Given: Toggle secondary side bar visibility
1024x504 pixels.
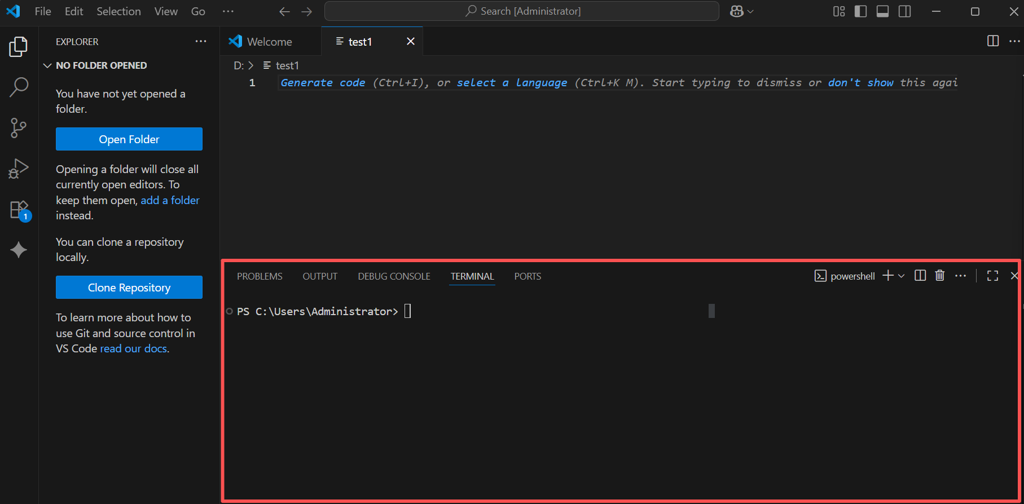Looking at the screenshot, I should pos(904,12).
